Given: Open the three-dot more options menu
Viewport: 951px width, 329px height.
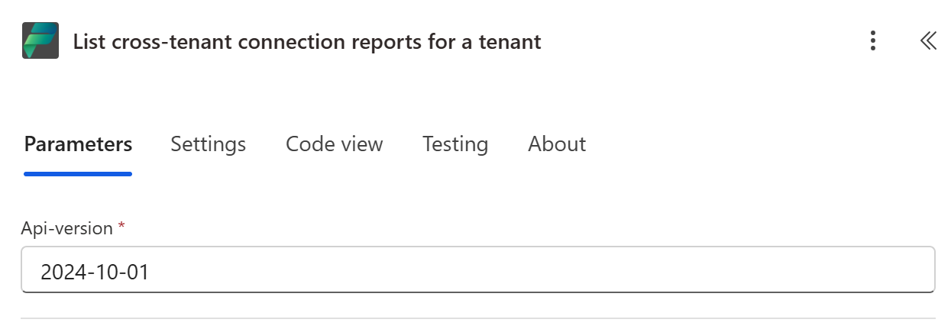Looking at the screenshot, I should click(873, 41).
